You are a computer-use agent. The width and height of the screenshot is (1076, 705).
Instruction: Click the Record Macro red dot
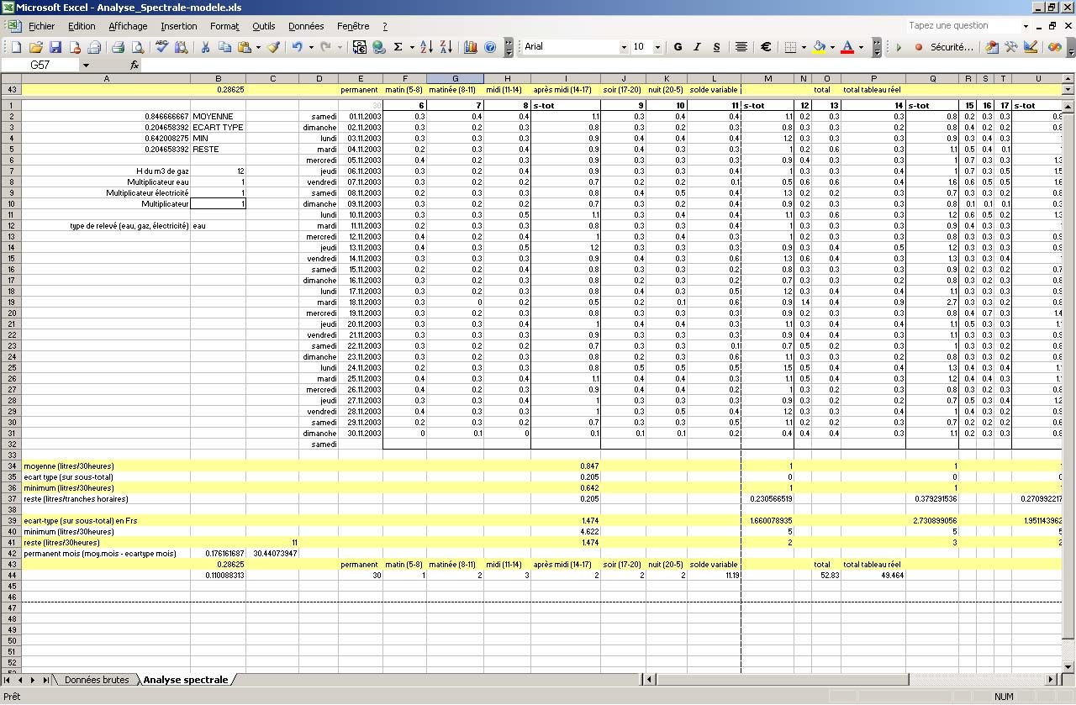point(919,48)
